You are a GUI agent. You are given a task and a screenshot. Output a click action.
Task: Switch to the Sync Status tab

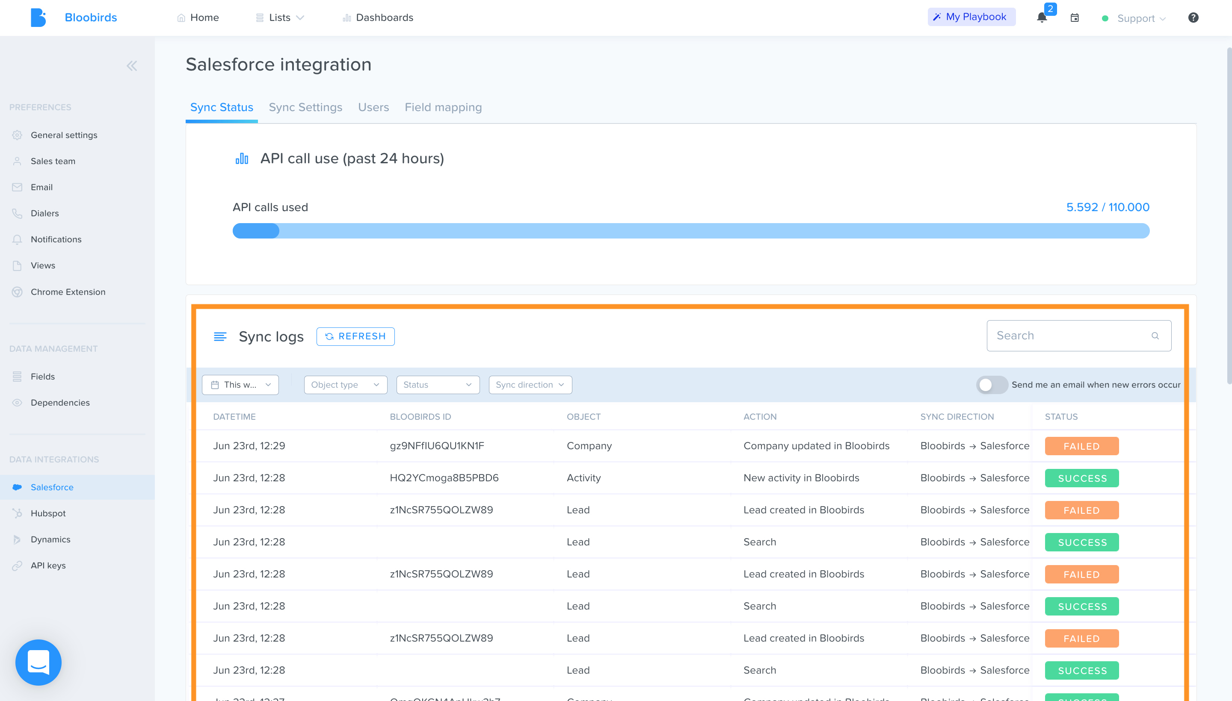[222, 107]
